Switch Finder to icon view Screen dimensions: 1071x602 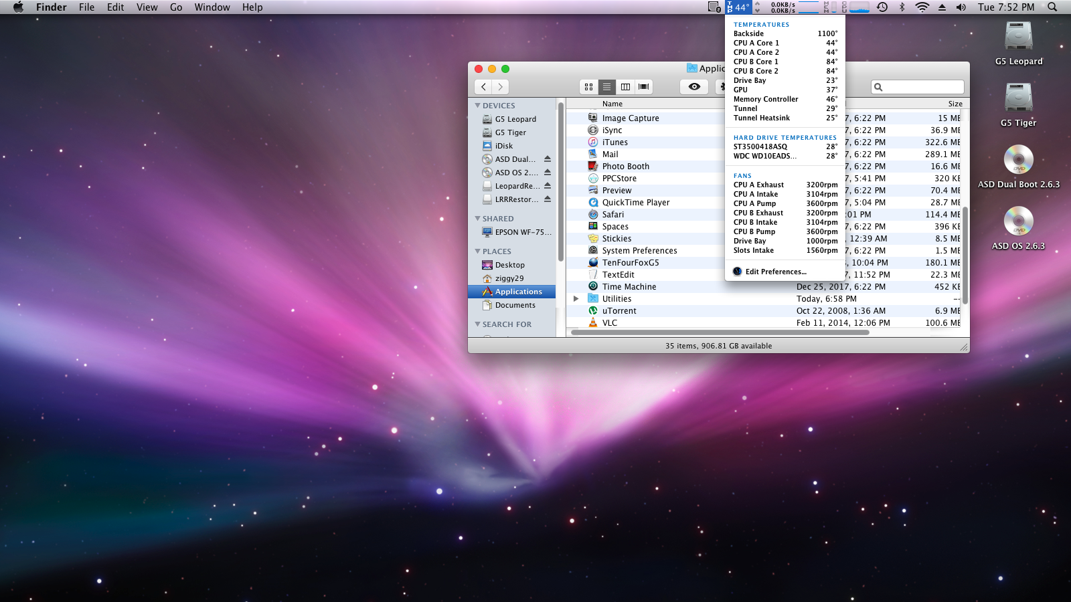click(588, 87)
